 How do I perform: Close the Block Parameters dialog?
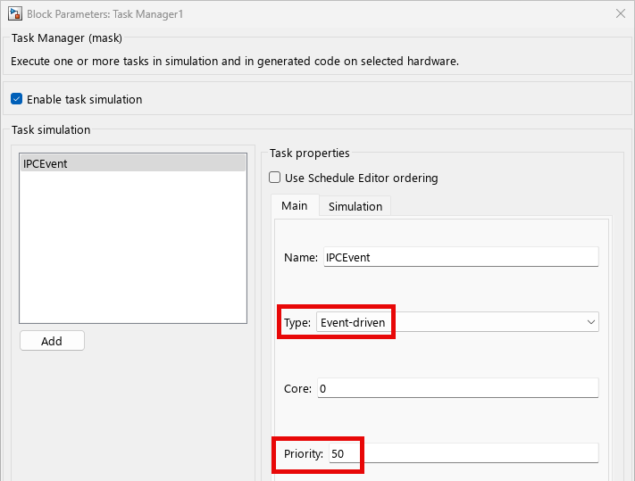point(620,13)
